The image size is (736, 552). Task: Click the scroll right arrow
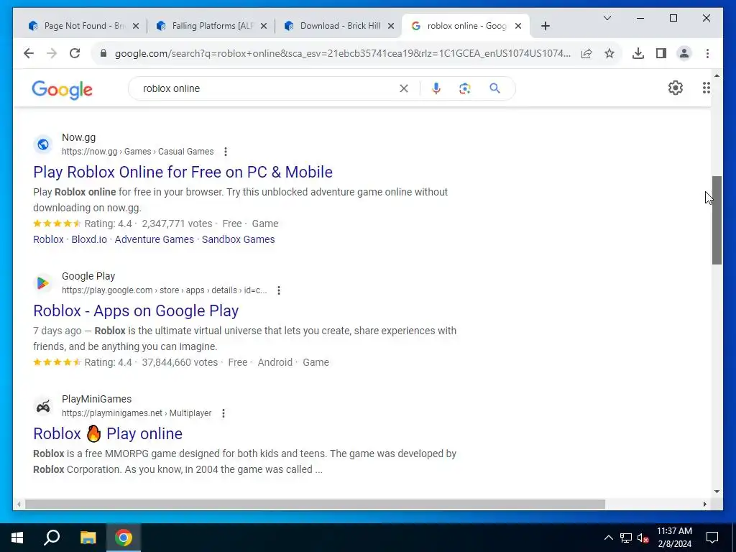704,504
